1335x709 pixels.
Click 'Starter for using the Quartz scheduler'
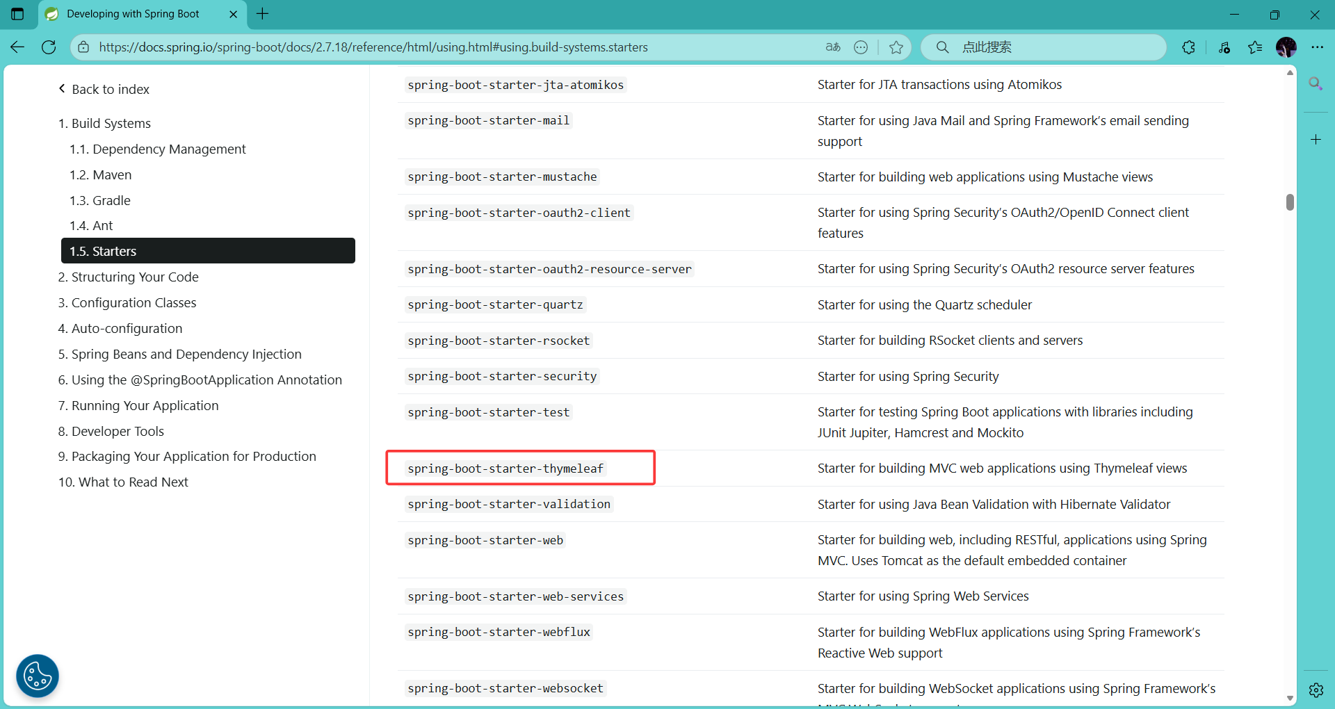(925, 304)
